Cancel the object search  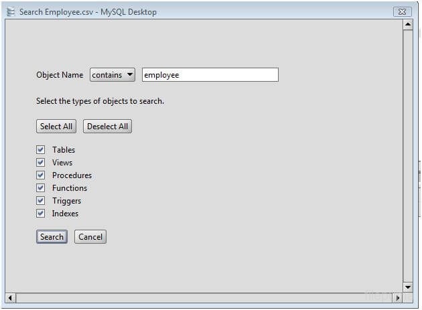(90, 237)
